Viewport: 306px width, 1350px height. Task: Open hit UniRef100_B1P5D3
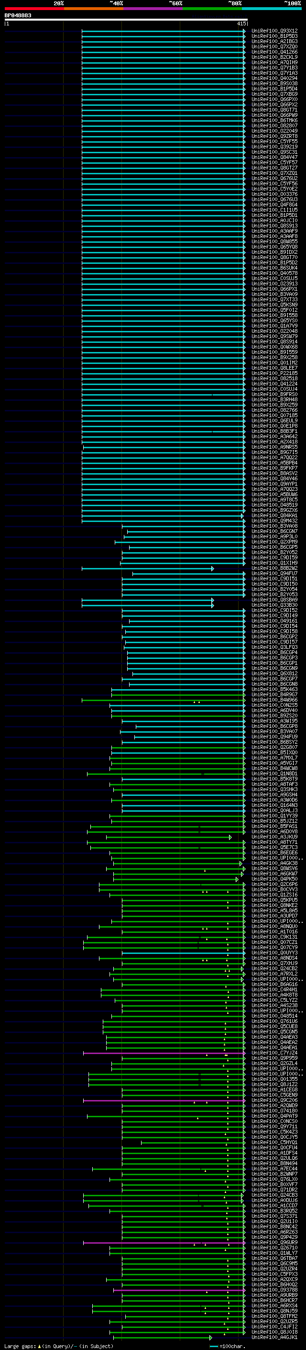(274, 36)
